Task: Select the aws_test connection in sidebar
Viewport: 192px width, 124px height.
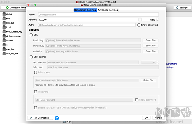Action: 11,49
